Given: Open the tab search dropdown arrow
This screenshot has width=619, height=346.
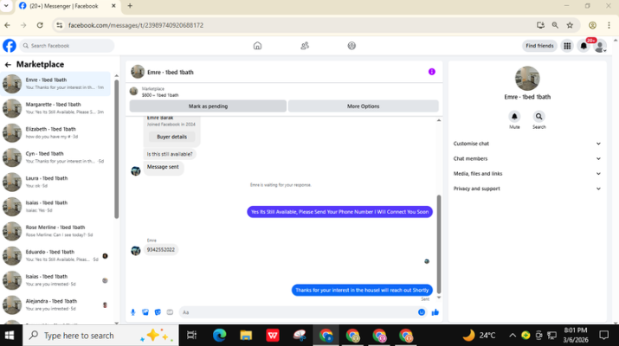Looking at the screenshot, I should [6, 6].
